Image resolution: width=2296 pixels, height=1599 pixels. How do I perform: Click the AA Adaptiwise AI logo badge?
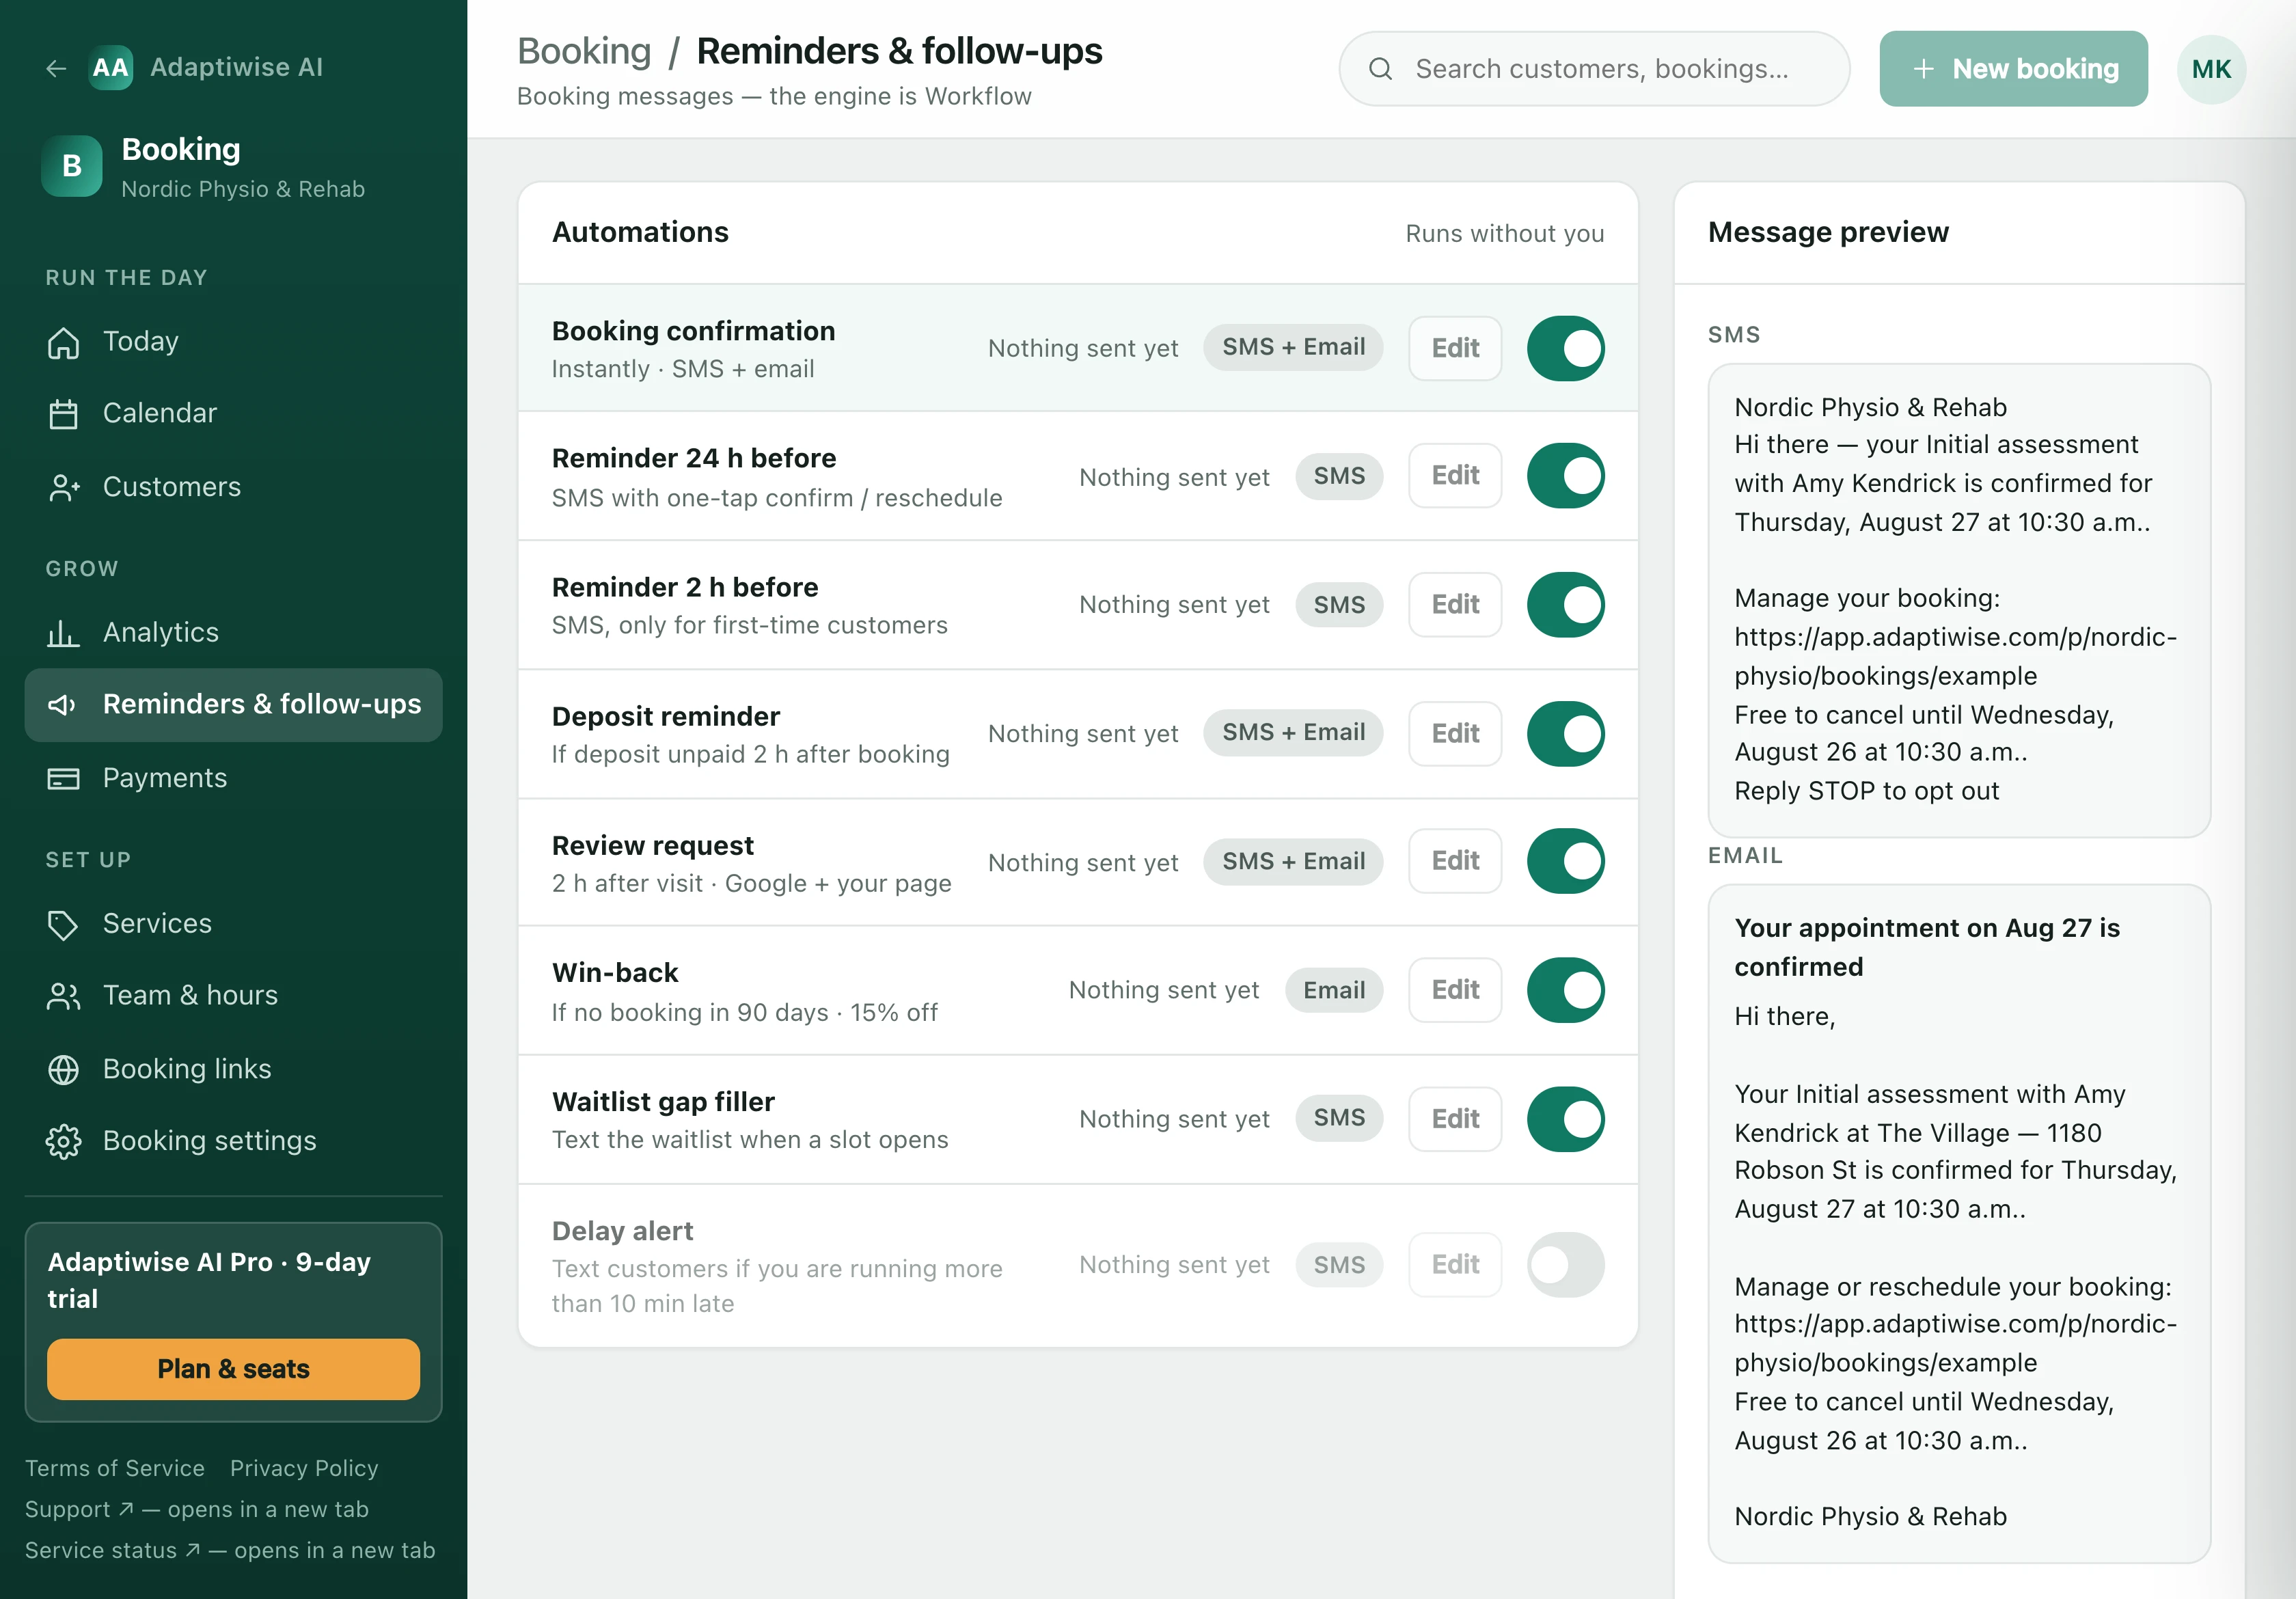click(111, 68)
